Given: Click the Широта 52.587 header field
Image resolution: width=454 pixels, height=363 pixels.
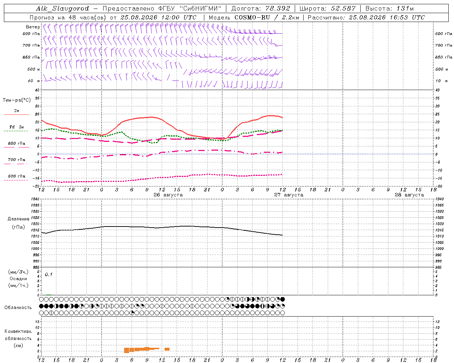Looking at the screenshot, I should 327,9.
